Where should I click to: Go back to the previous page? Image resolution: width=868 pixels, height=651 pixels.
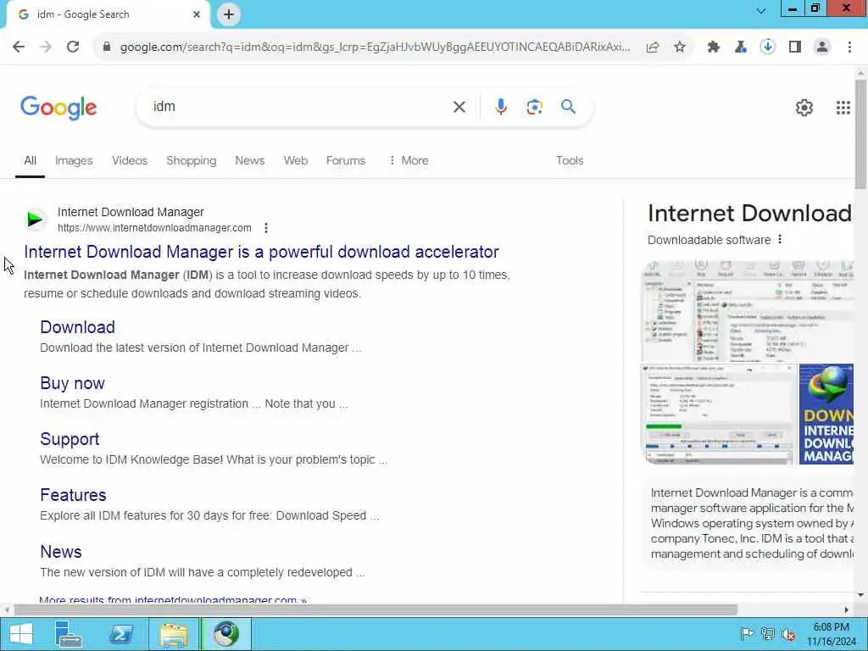19,47
